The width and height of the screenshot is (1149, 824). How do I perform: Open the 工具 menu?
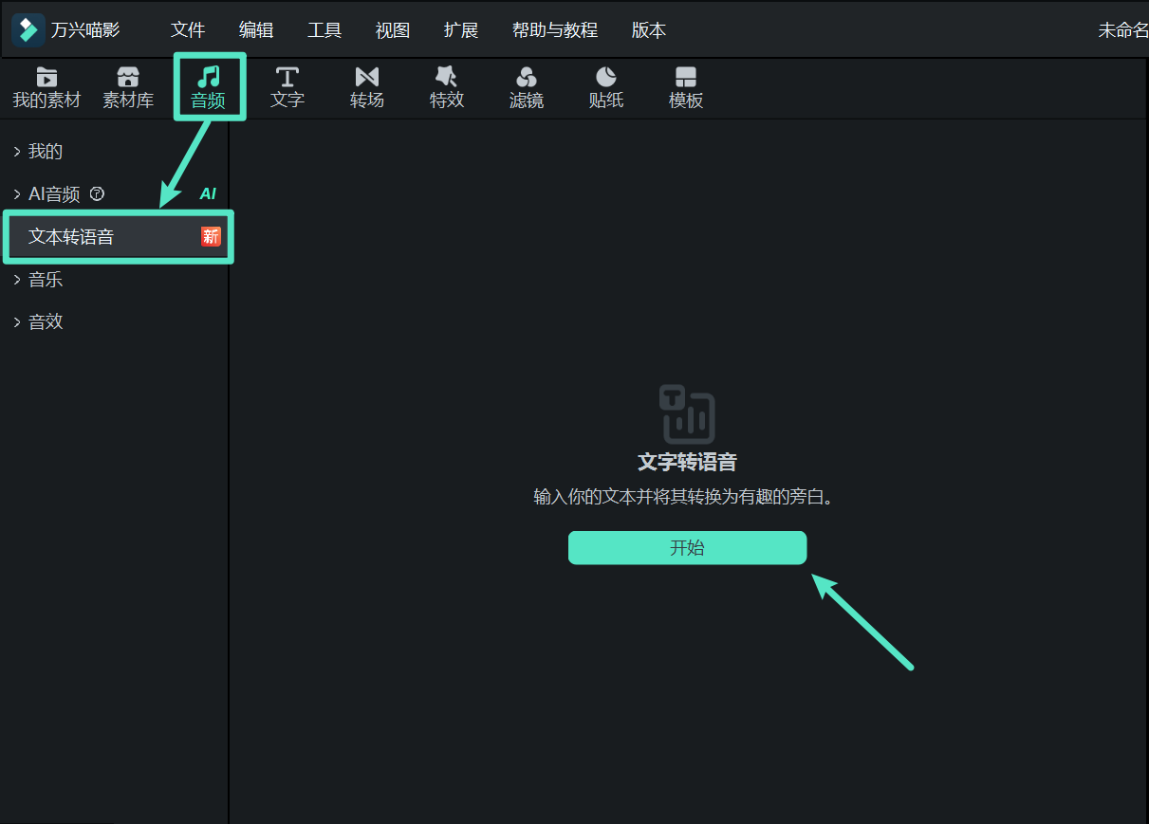[324, 30]
